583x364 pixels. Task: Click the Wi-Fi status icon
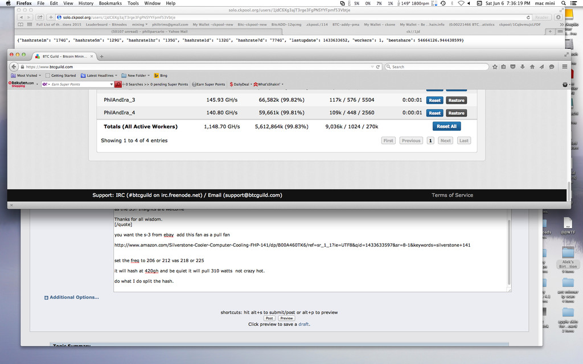pyautogui.click(x=461, y=3)
